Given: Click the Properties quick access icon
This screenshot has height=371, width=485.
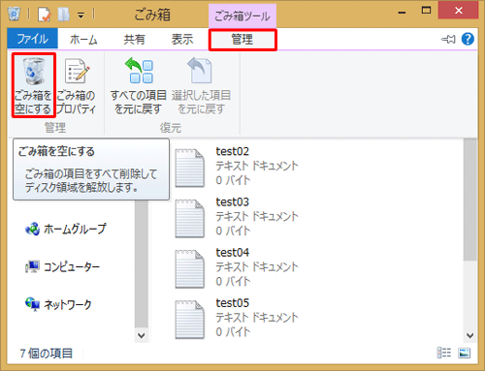Looking at the screenshot, I should pyautogui.click(x=45, y=15).
